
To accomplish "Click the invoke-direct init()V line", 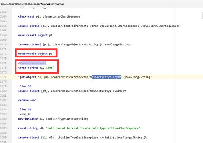I will pos(72,91).
